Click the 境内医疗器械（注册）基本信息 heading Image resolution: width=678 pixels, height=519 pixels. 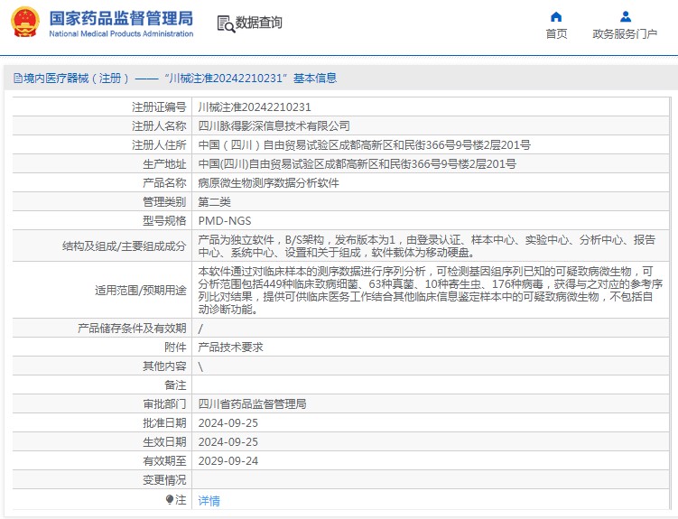point(175,79)
